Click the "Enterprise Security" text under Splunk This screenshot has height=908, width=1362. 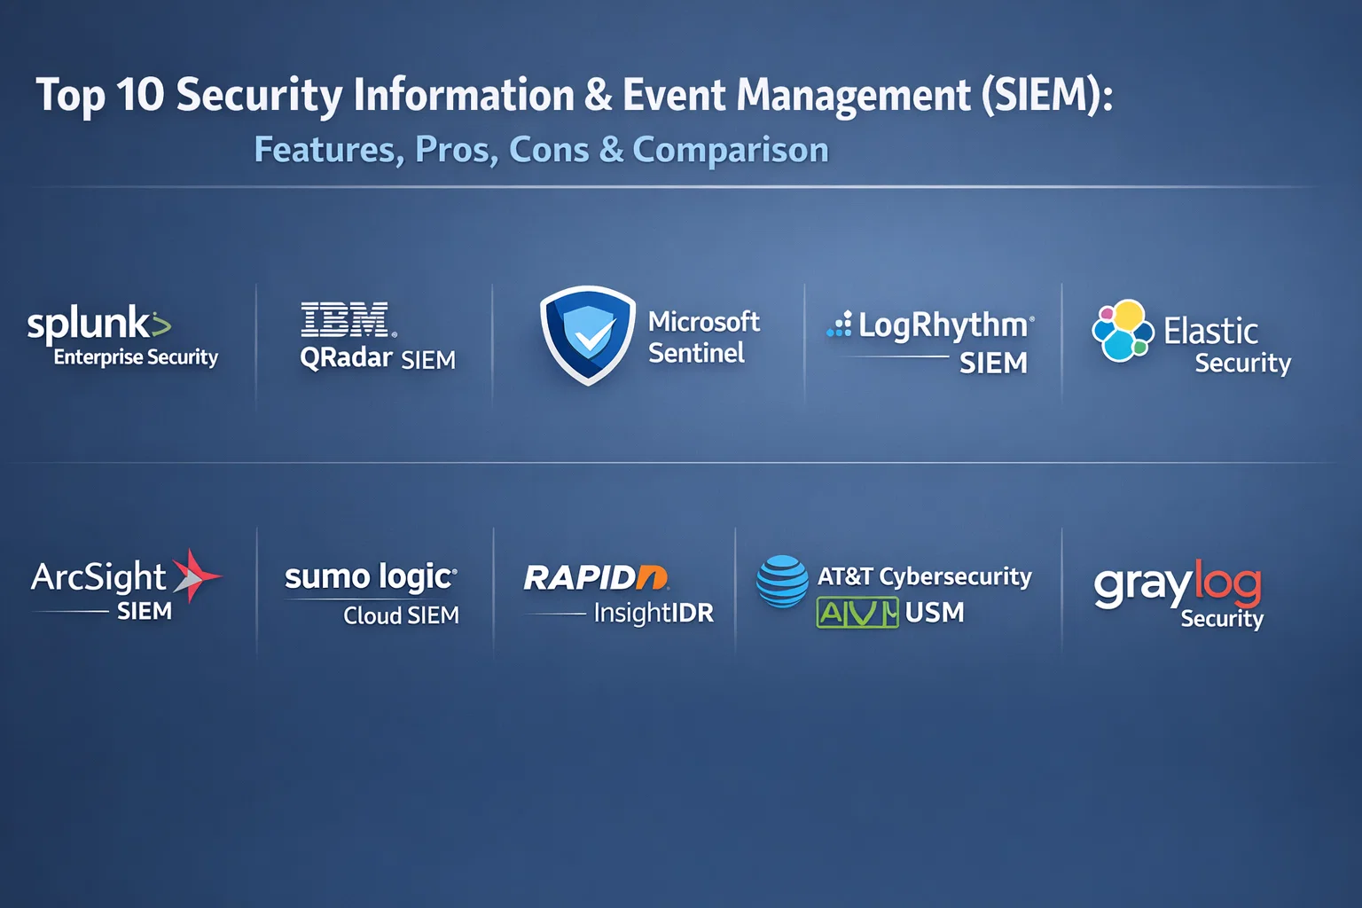pyautogui.click(x=136, y=357)
